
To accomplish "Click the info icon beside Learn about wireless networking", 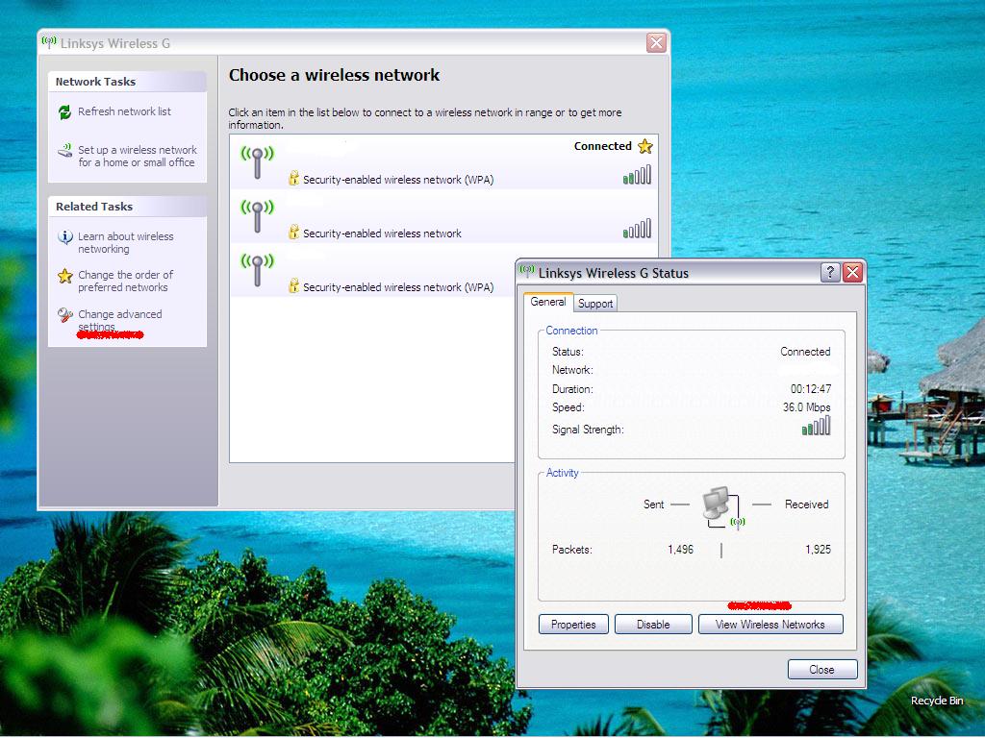I will pyautogui.click(x=64, y=237).
